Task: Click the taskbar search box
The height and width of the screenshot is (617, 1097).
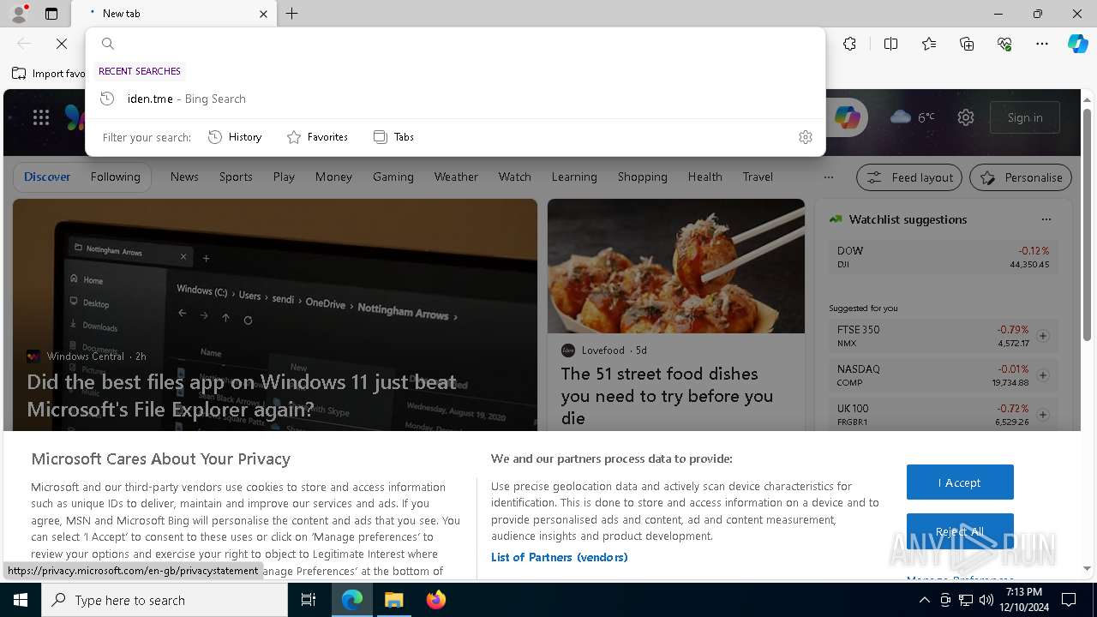Action: (165, 600)
